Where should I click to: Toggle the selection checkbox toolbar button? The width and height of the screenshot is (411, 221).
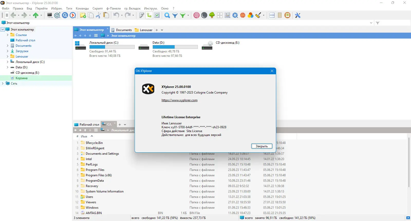[157, 15]
